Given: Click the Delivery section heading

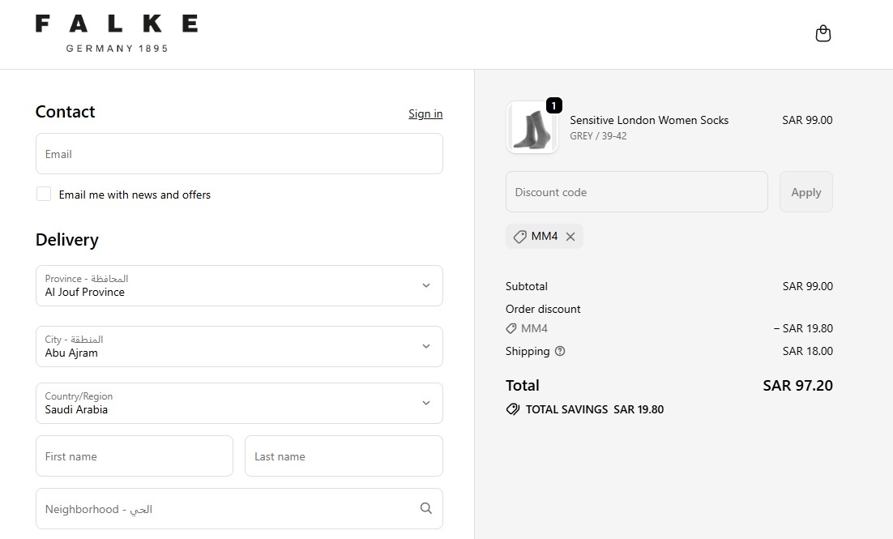Looking at the screenshot, I should [67, 240].
